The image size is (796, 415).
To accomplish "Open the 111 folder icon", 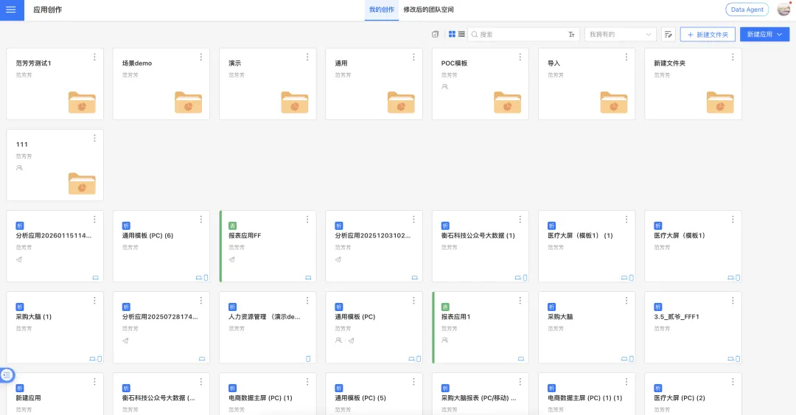I will [82, 184].
